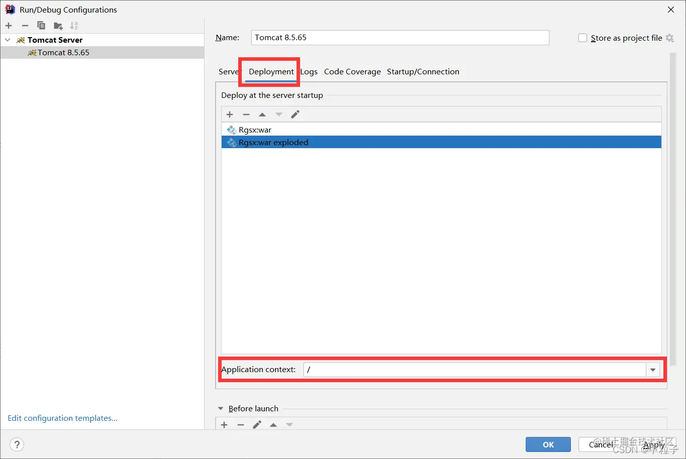686x459 pixels.
Task: Confirm with the OK button
Action: click(x=548, y=444)
